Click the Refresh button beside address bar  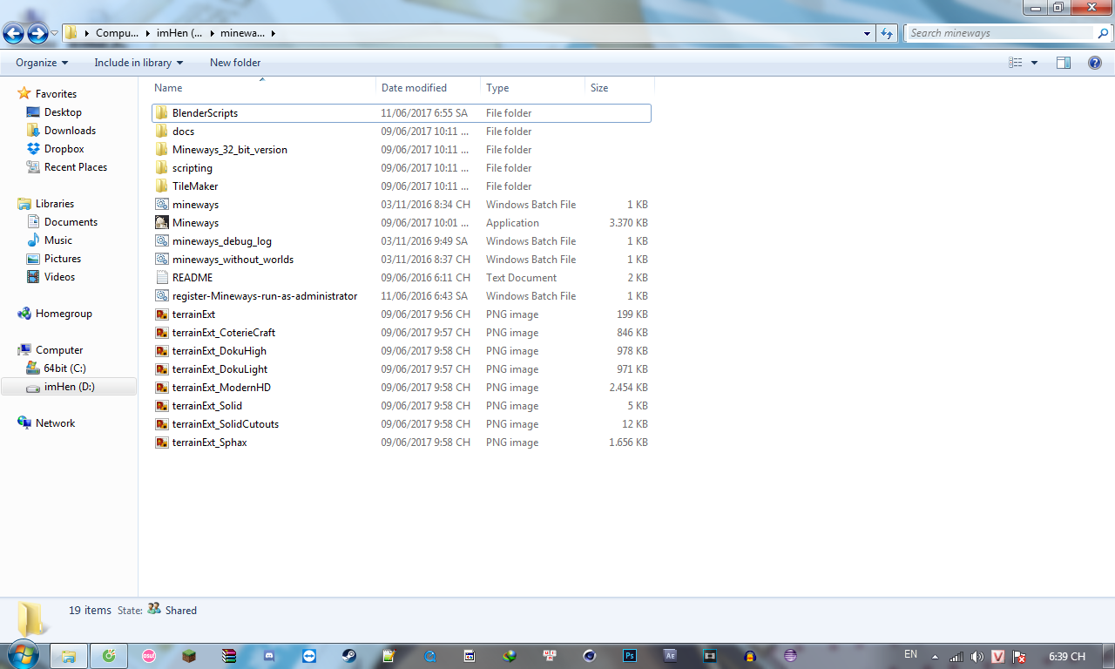tap(887, 33)
